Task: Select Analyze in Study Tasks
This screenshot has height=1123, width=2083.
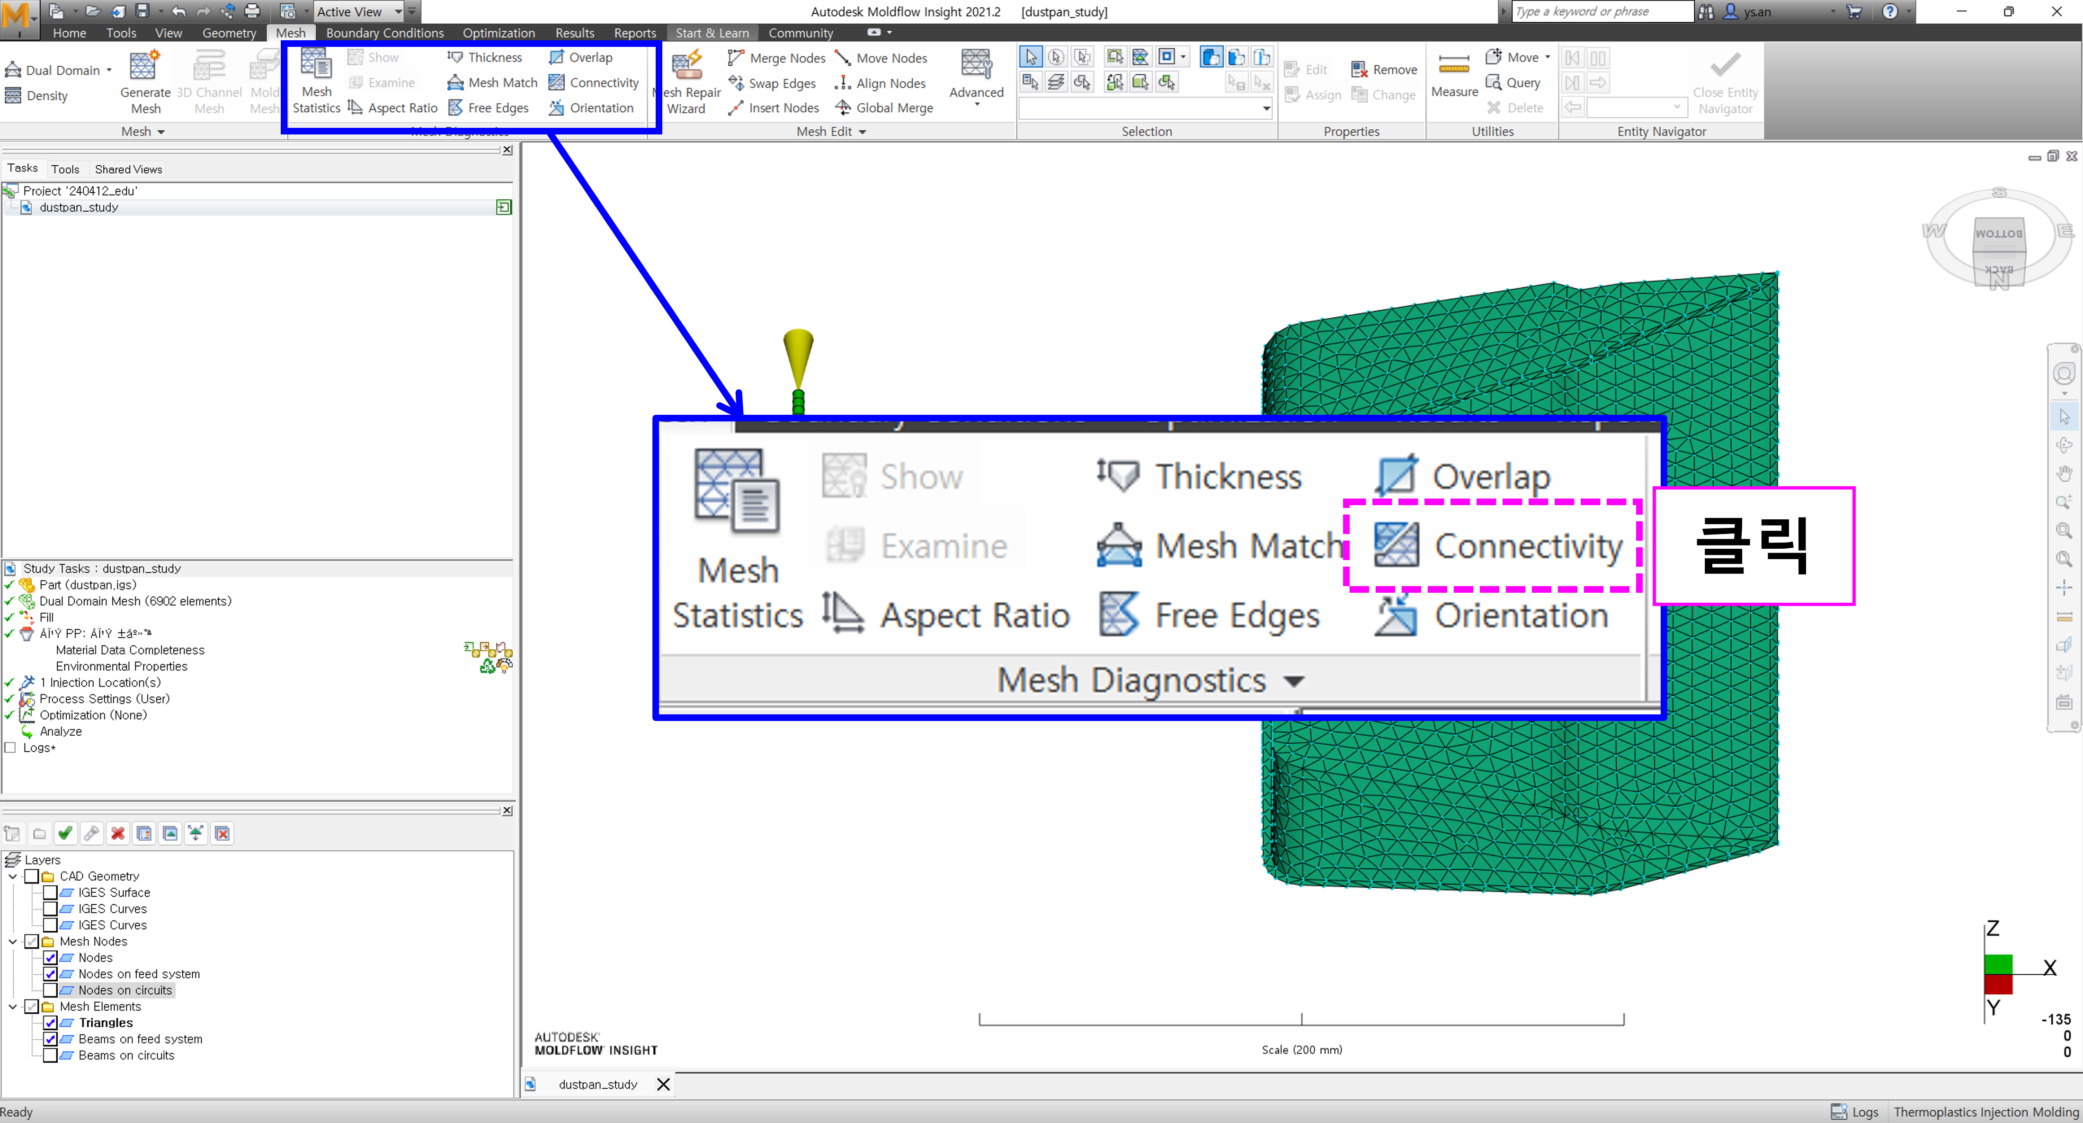Action: [61, 731]
